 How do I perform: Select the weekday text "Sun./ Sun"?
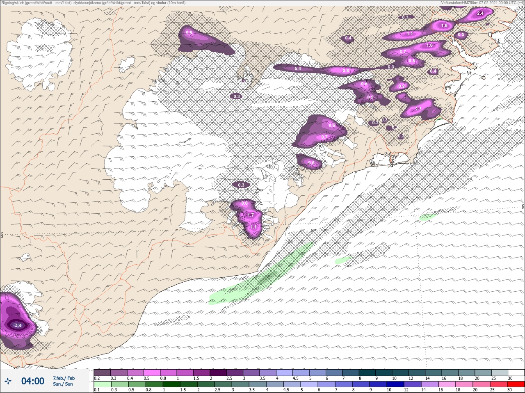pyautogui.click(x=63, y=384)
